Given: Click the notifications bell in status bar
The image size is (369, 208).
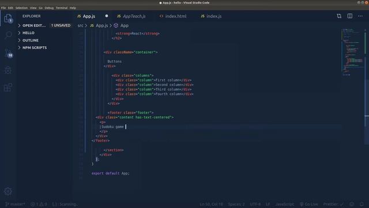Looking at the screenshot, I should point(362,204).
